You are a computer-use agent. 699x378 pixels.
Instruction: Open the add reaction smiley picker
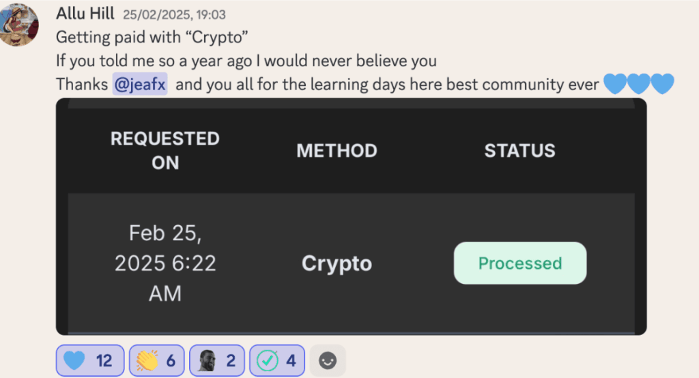coord(328,360)
